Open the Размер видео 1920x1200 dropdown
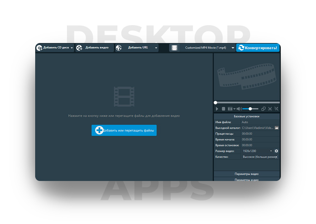 [x=271, y=151]
